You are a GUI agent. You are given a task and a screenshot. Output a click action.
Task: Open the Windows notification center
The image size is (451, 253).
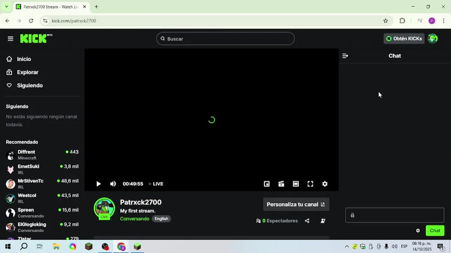[x=441, y=247]
